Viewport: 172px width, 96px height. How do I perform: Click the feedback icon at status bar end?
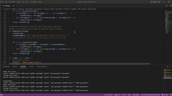coord(171,95)
